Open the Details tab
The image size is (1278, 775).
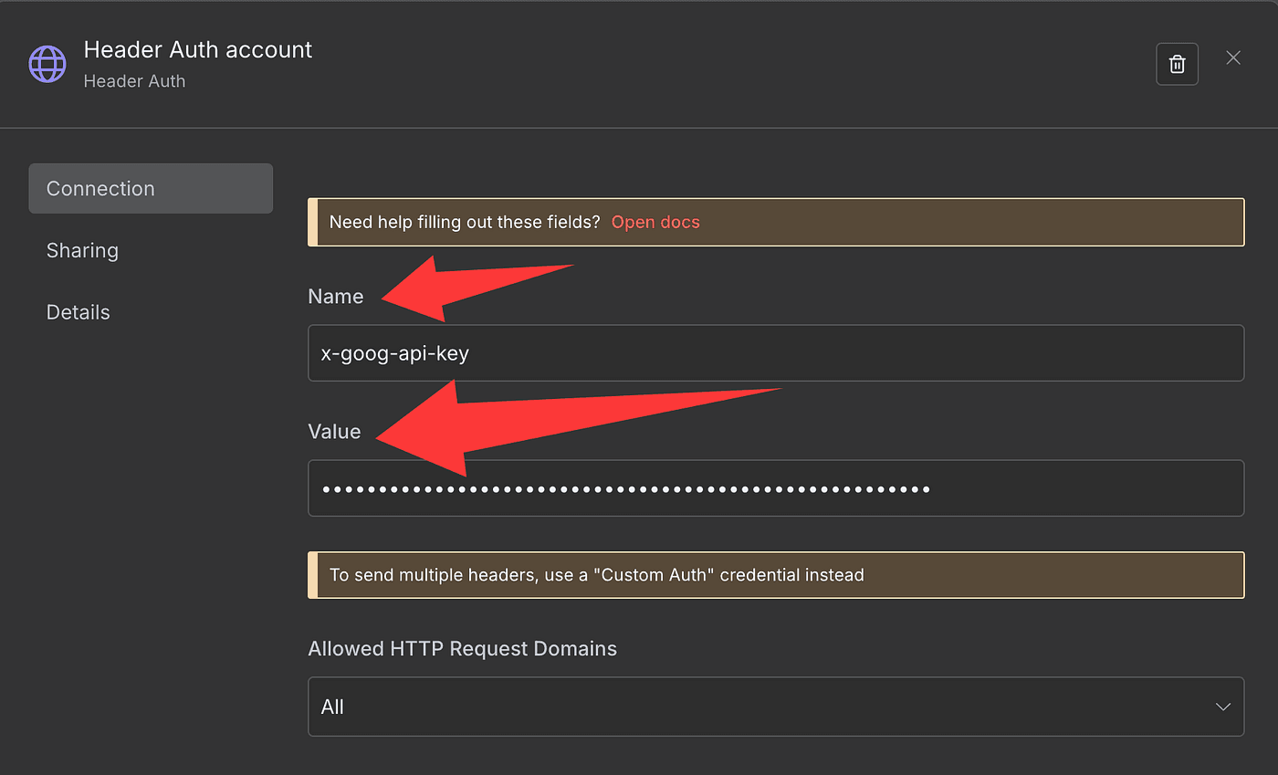pos(79,312)
